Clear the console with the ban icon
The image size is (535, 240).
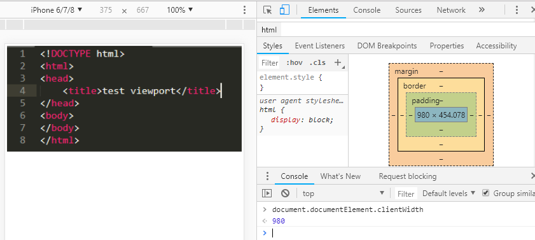(285, 194)
